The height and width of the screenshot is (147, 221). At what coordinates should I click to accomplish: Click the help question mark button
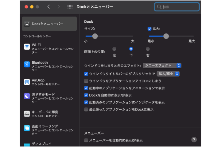coord(194,140)
